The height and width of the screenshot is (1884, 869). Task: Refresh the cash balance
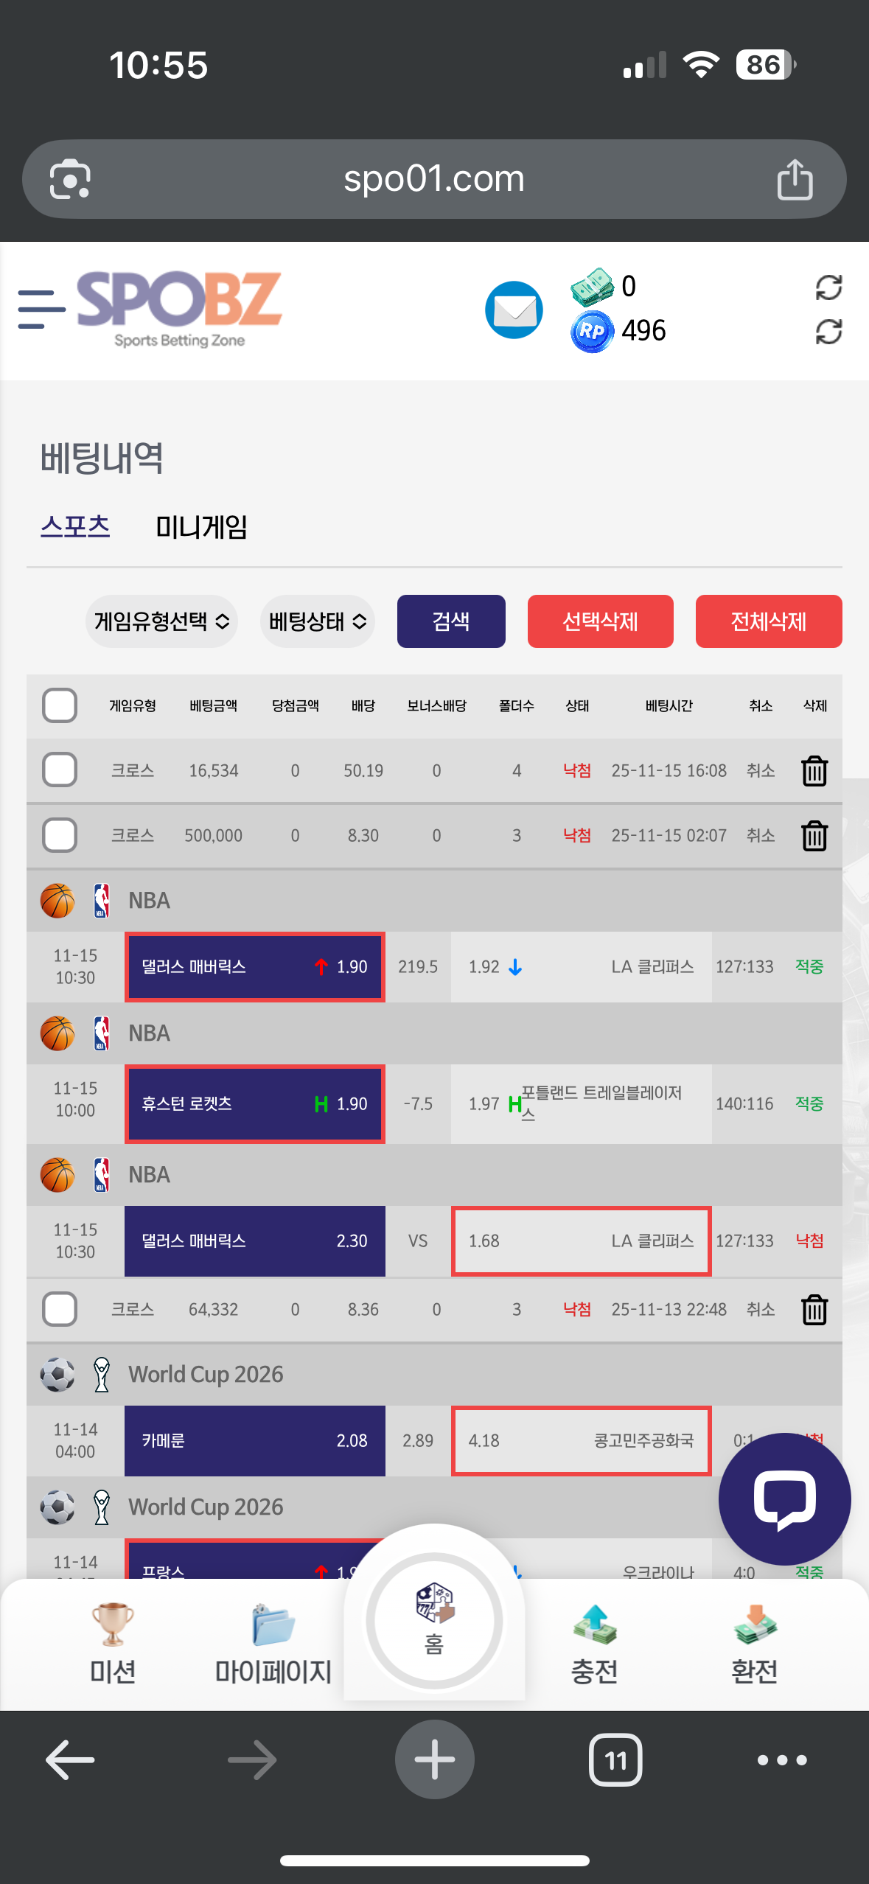click(x=828, y=287)
